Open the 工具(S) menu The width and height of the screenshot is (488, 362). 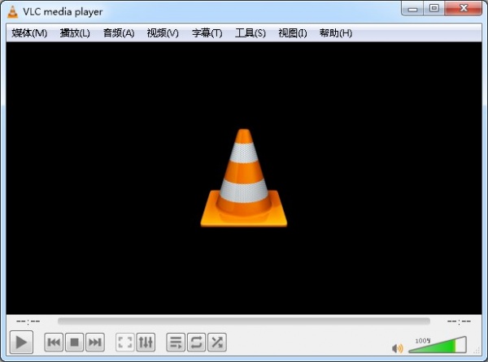(251, 33)
